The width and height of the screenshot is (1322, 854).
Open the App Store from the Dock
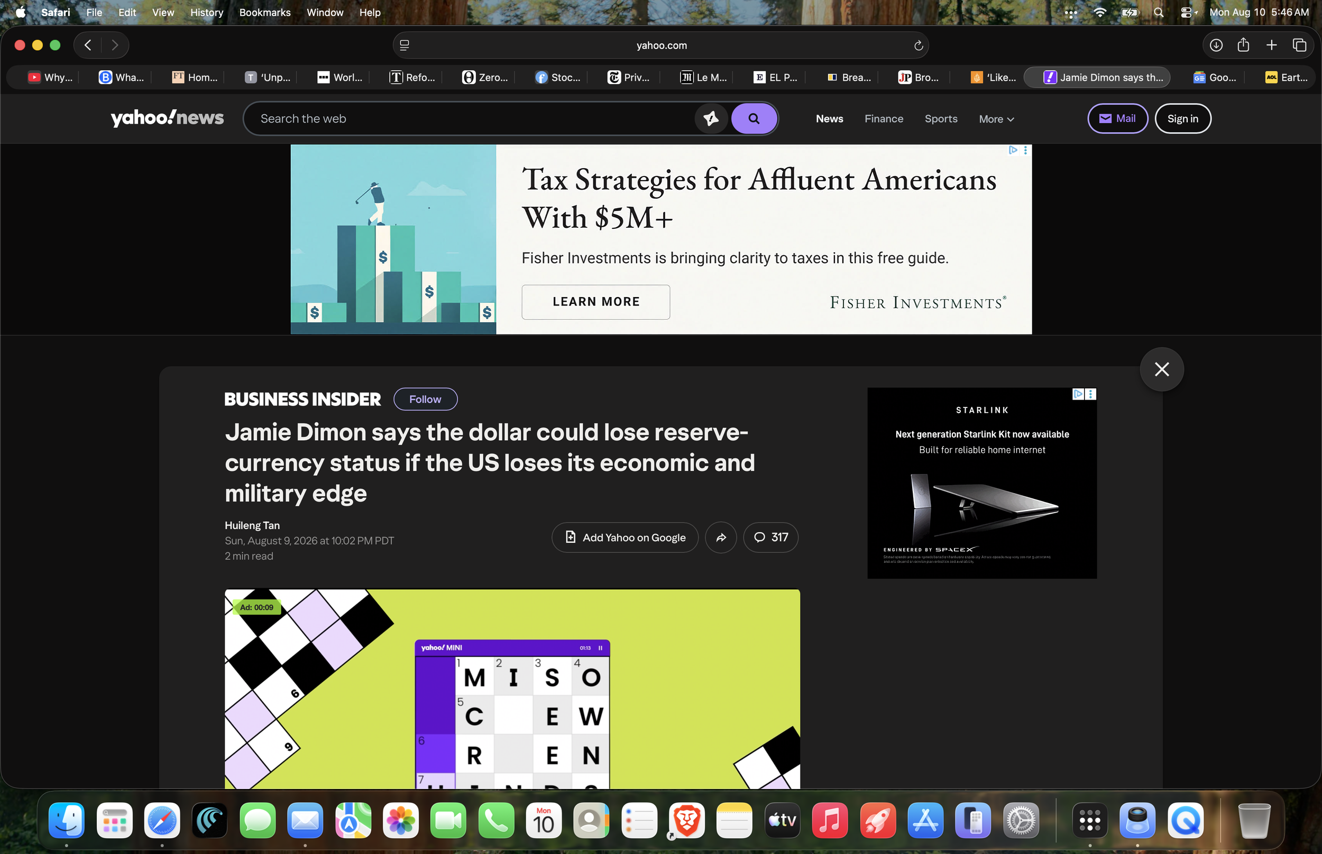click(925, 821)
